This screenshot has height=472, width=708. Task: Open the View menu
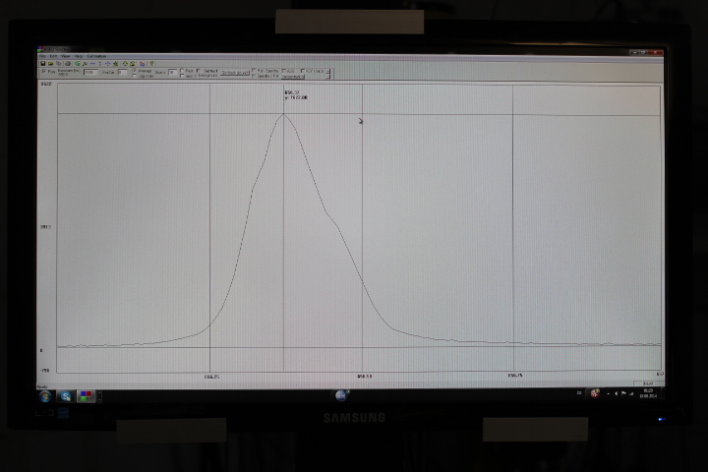[65, 56]
